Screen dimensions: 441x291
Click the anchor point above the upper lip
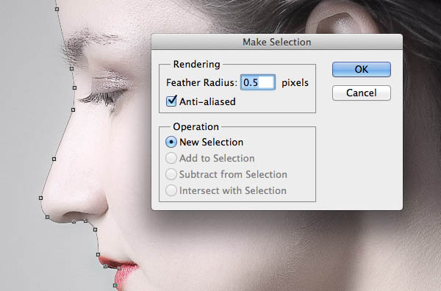[98, 254]
